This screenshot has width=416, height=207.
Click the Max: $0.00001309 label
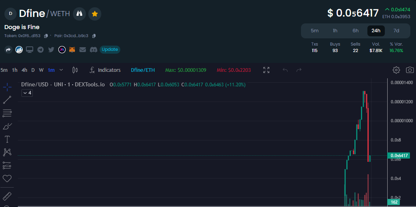186,70
